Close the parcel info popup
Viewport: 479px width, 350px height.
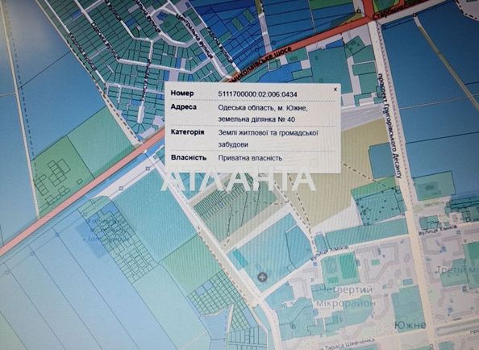click(x=335, y=90)
